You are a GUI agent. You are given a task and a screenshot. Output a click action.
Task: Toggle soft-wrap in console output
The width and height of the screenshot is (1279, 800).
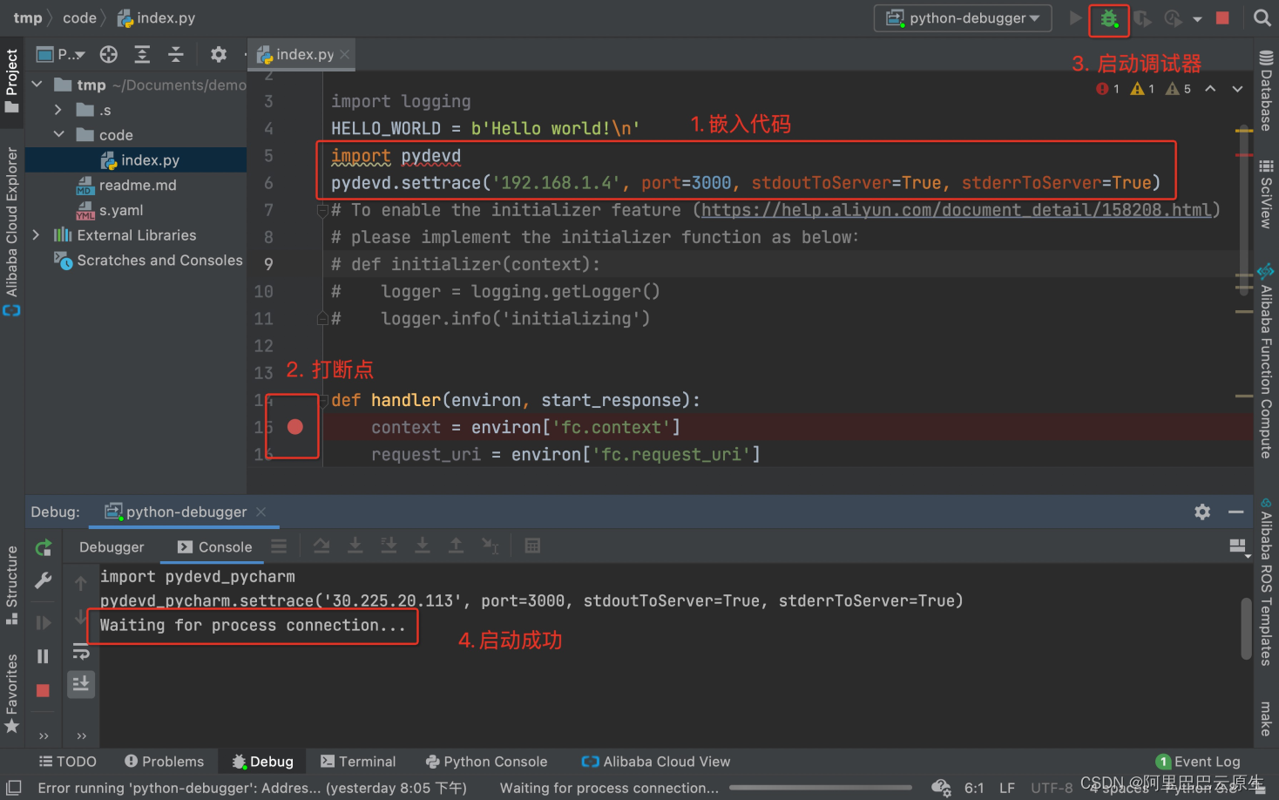[81, 652]
